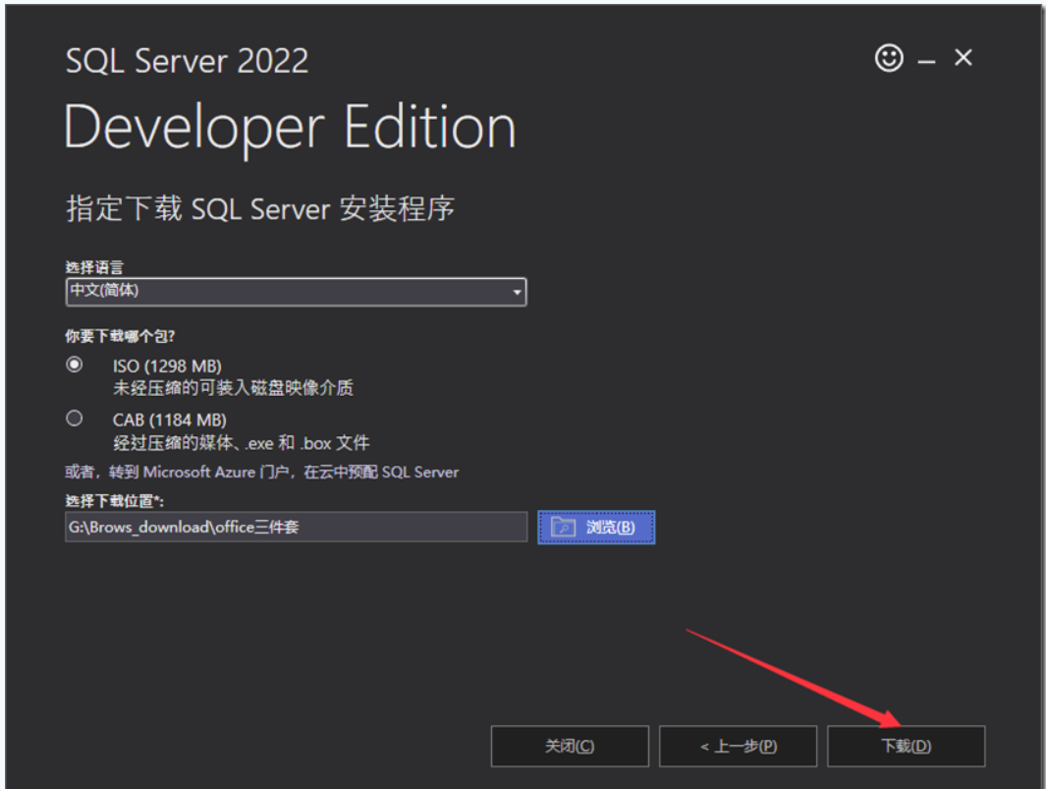Click the ISO (1298 MB) label text
The image size is (1046, 789).
[167, 366]
